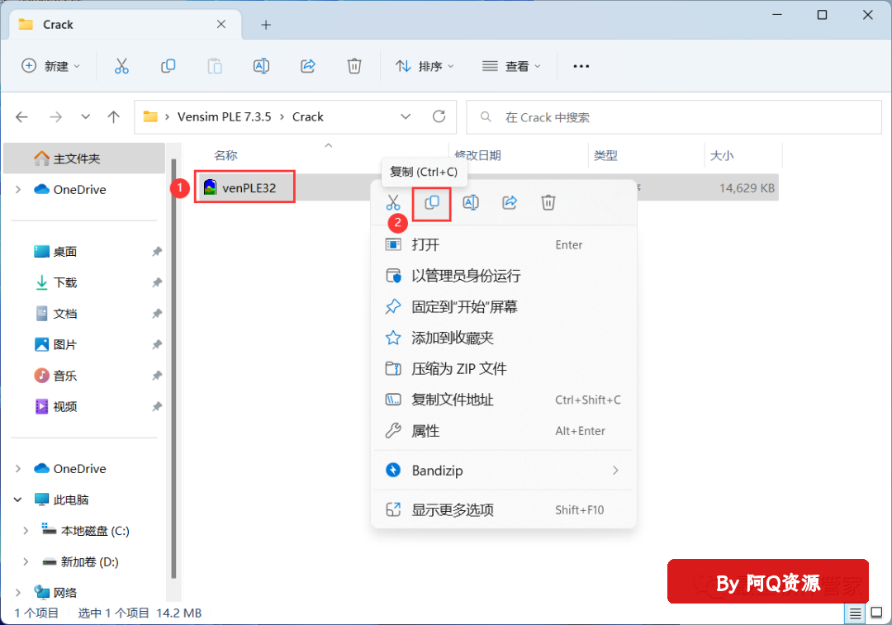The image size is (892, 625).
Task: Click the cut scissors icon in context menu
Action: 393,202
